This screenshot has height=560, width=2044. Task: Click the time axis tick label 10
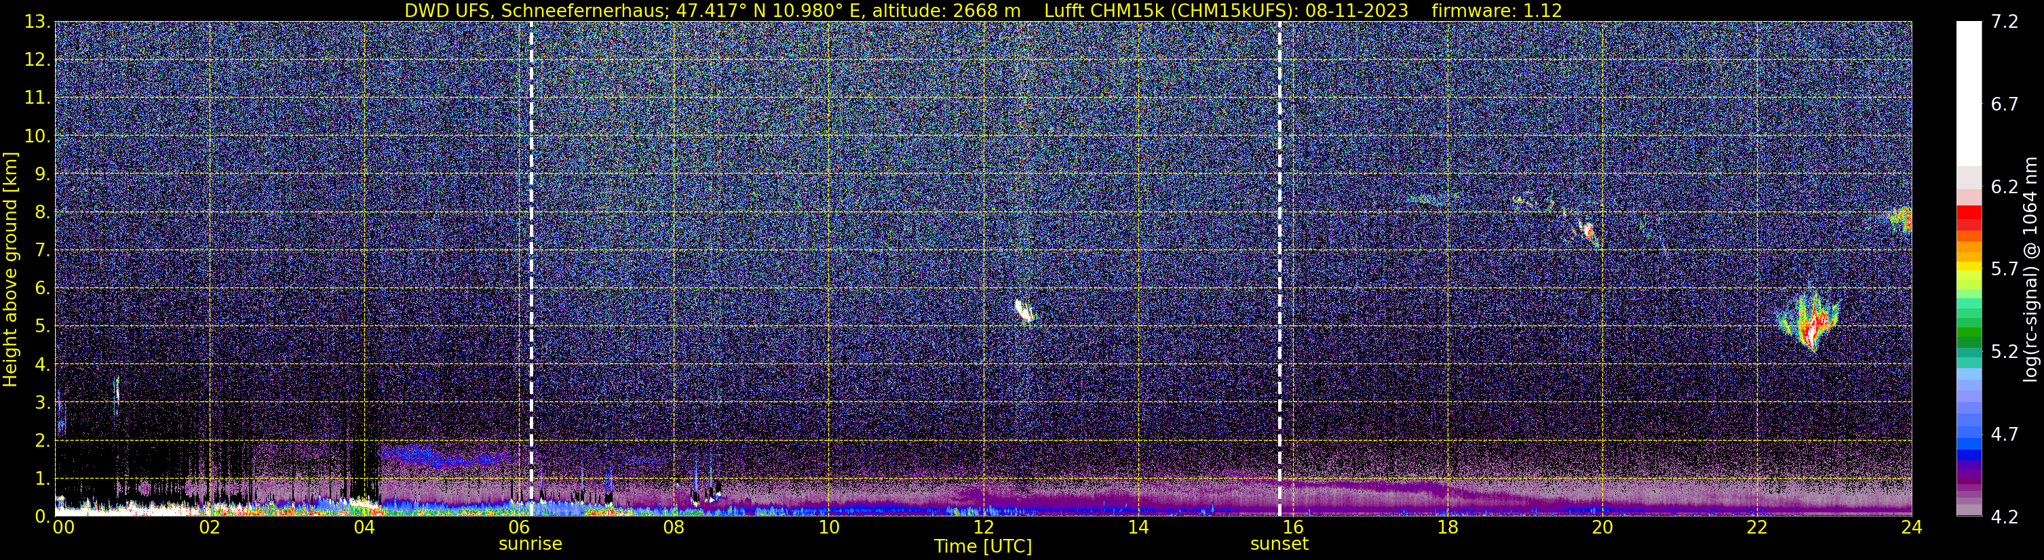828,528
